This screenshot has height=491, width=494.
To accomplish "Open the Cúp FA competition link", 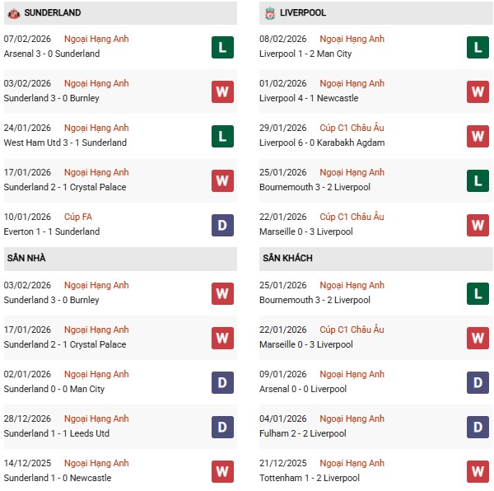I will (x=78, y=217).
